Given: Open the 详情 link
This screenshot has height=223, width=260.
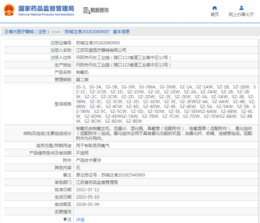Looking at the screenshot, I should coord(80,220).
